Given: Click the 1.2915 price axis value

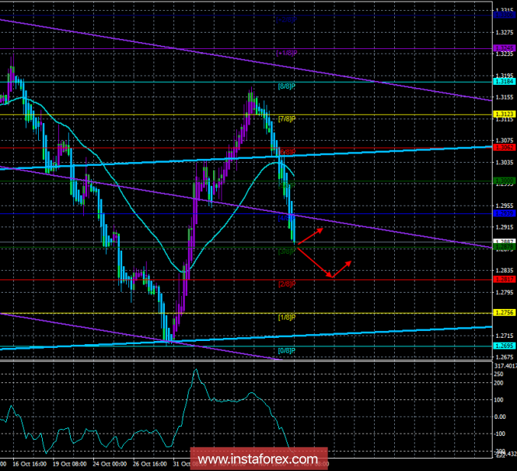Looking at the screenshot, I should click(x=505, y=227).
